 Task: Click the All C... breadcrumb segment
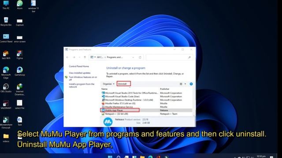point(100,57)
